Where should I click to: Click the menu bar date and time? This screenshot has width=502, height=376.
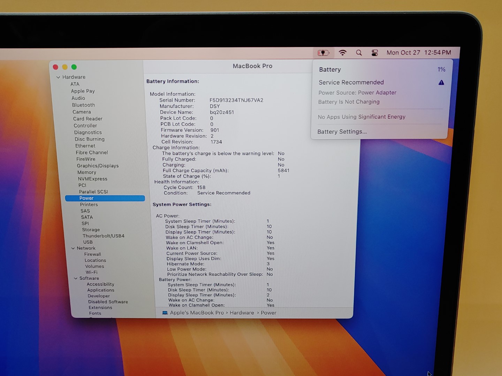[418, 53]
